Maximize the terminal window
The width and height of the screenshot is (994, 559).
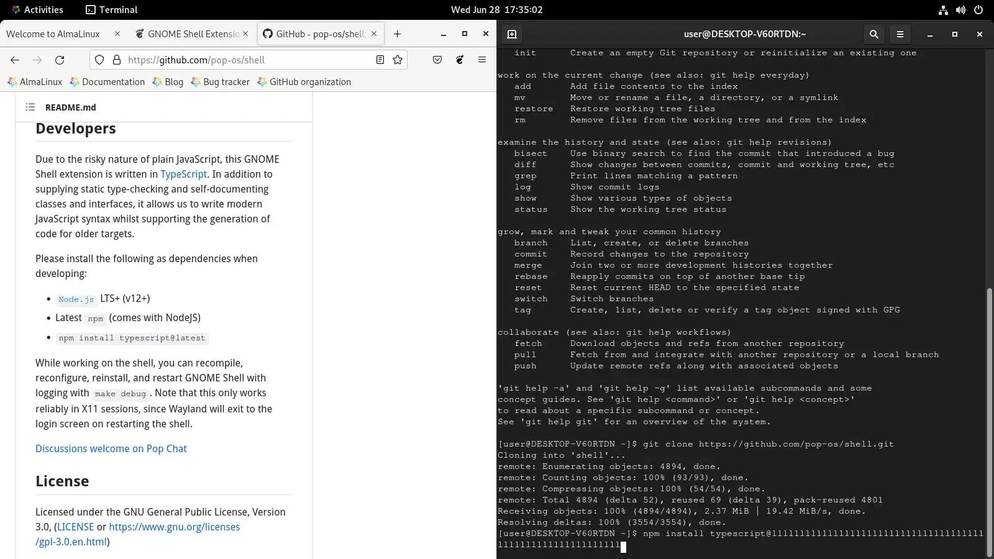click(955, 34)
